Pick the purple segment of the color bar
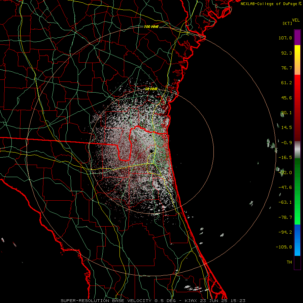303x303 pixels. [x=297, y=37]
